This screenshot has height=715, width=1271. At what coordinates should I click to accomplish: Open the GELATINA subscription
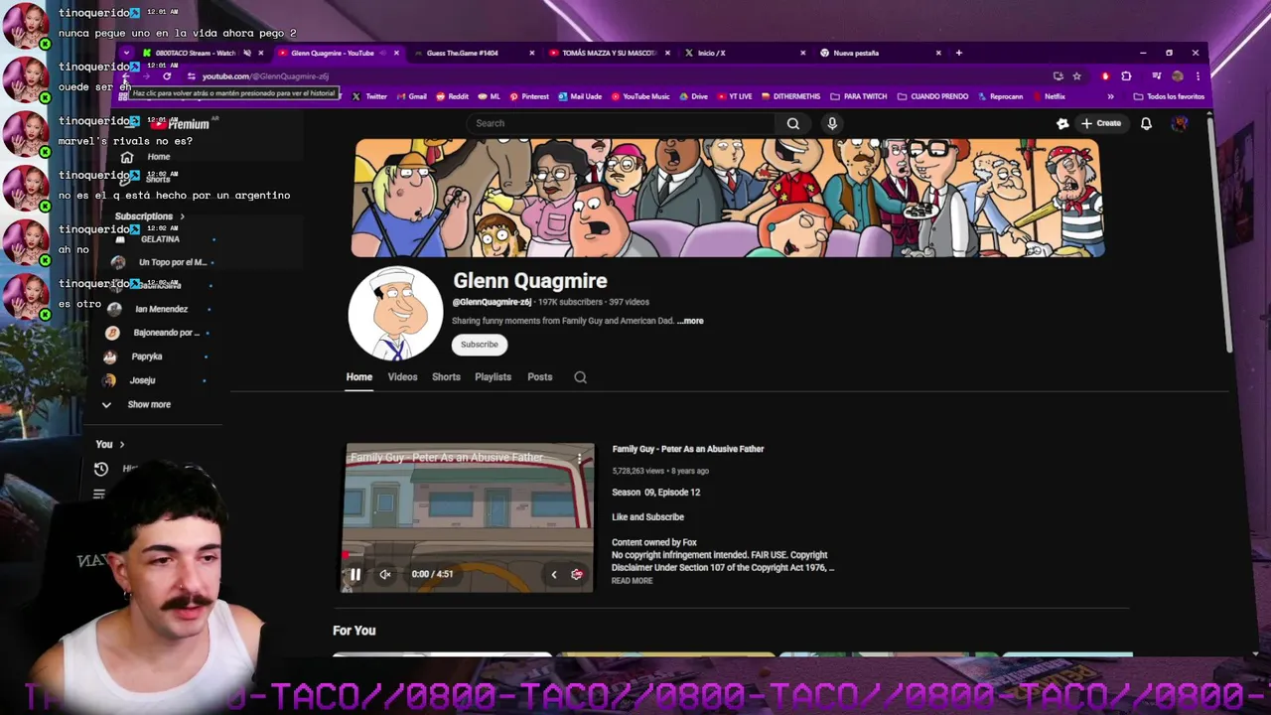pyautogui.click(x=160, y=239)
